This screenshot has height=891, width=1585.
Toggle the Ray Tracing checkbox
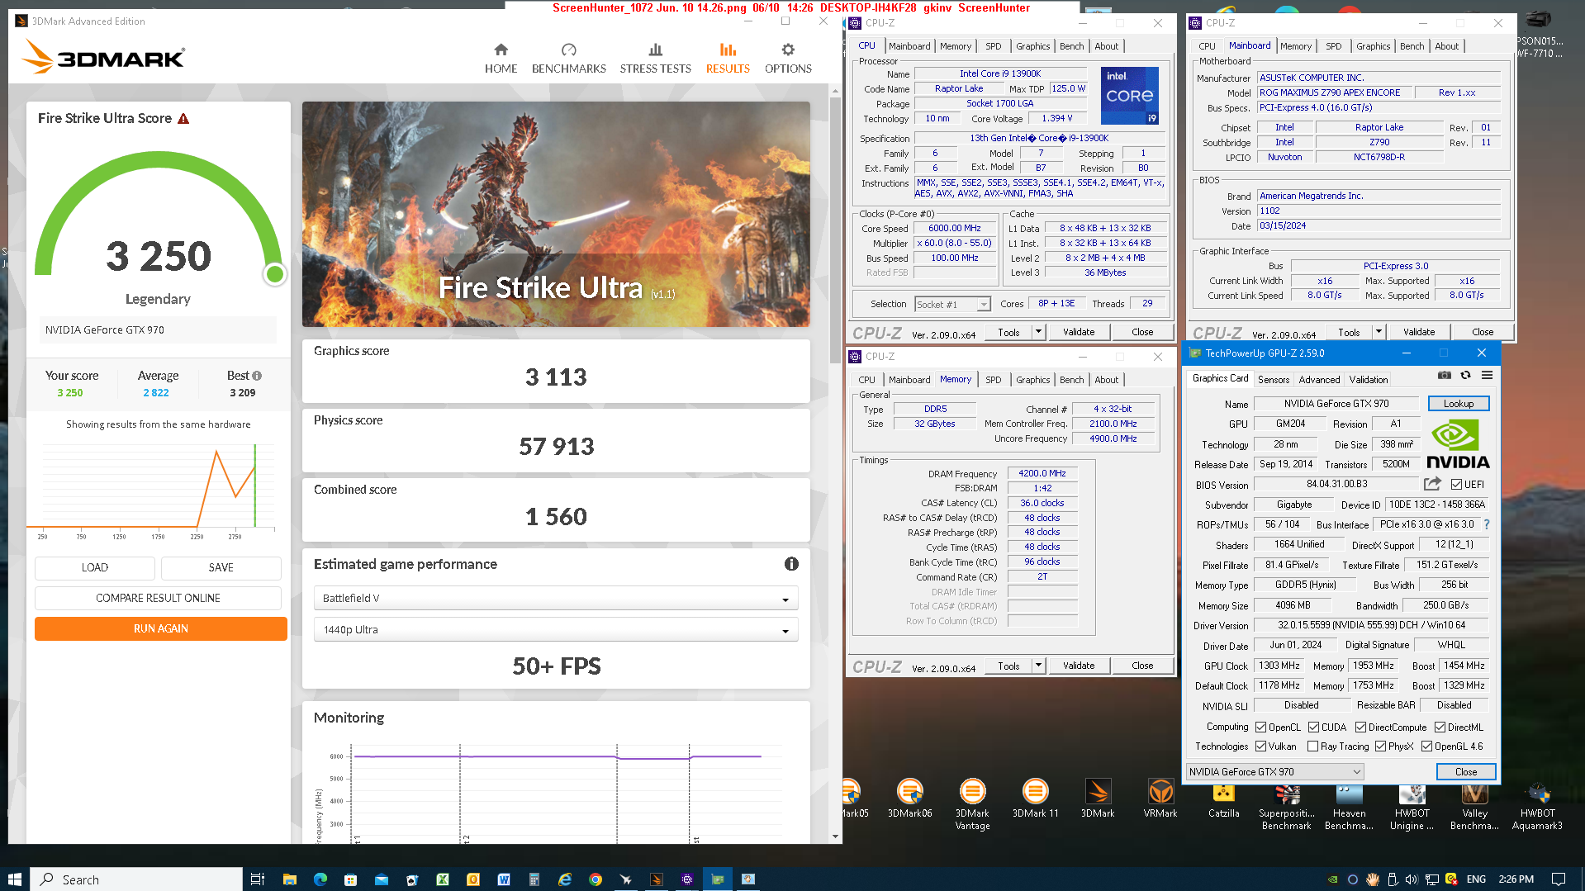[1312, 746]
